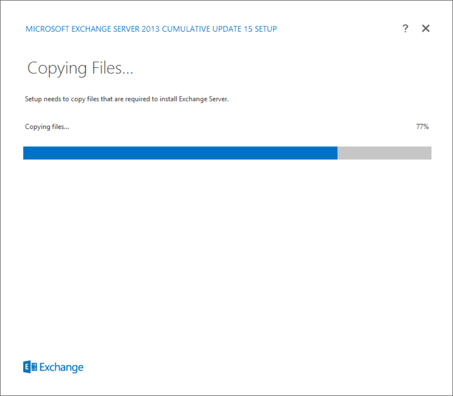Click the help question mark icon
Viewport: 453px width, 396px height.
click(x=405, y=29)
